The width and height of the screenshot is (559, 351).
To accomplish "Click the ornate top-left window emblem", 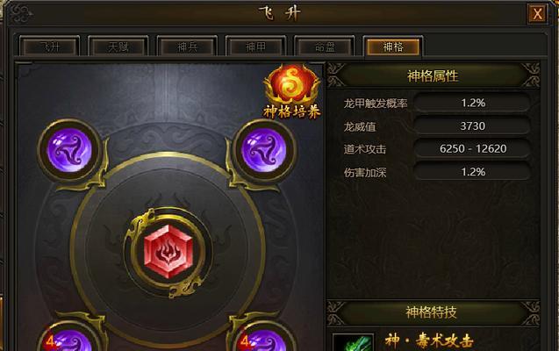I will tap(21, 13).
